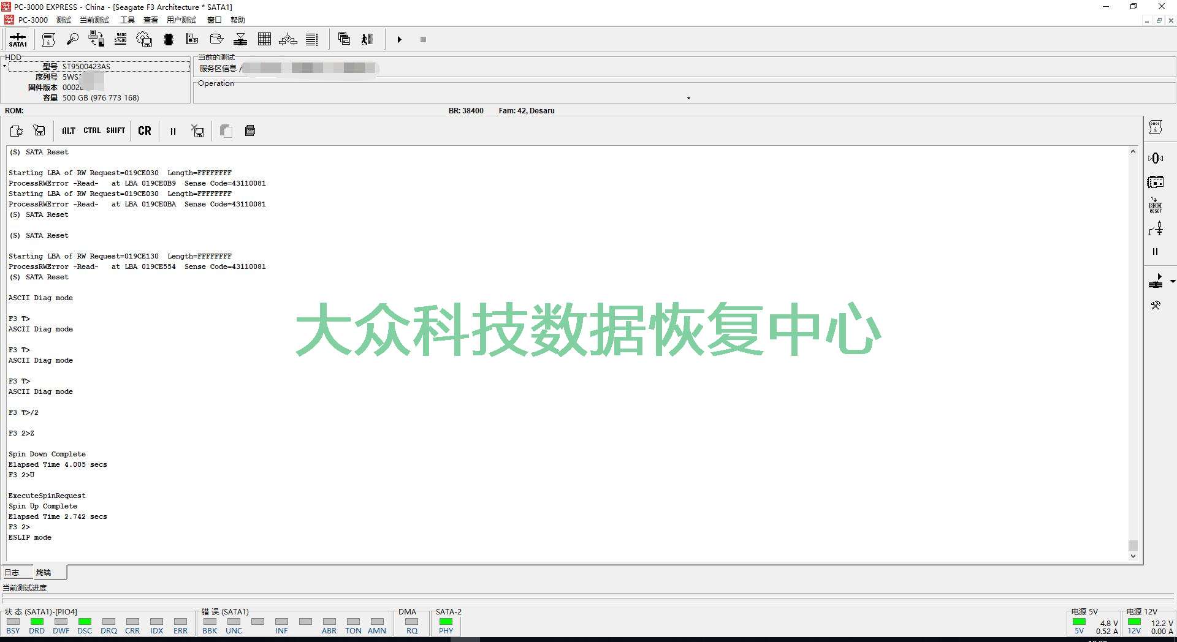Open the computer-to-drive transfer icon
The height and width of the screenshot is (642, 1177).
point(96,40)
